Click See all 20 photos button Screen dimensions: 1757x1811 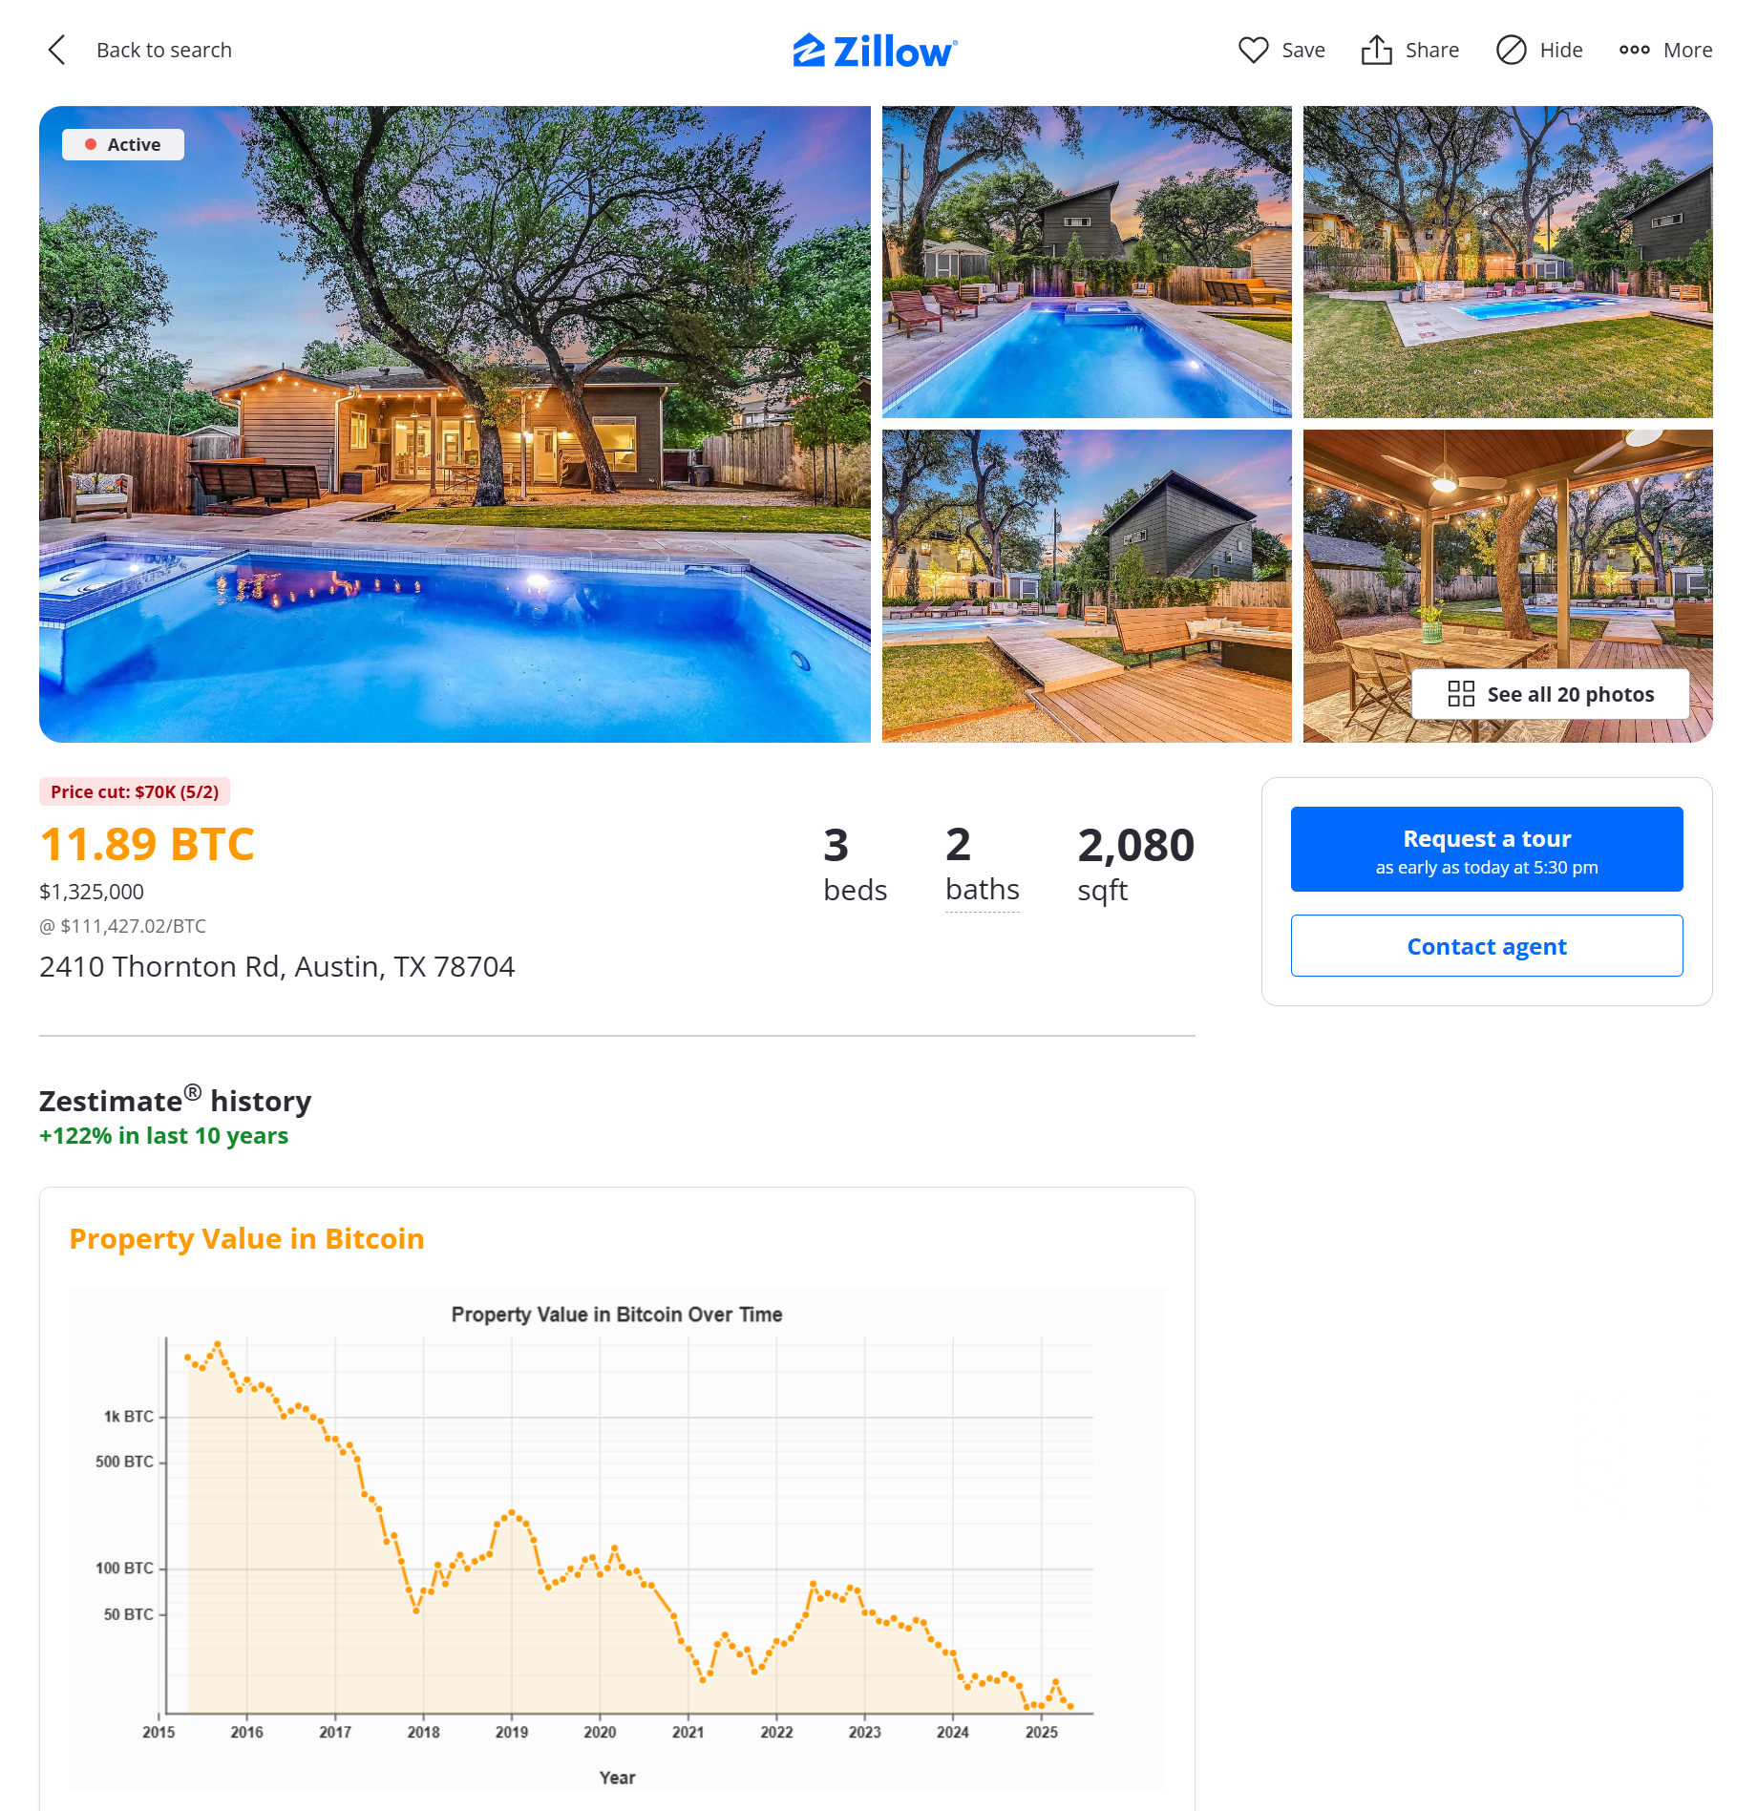[1550, 694]
